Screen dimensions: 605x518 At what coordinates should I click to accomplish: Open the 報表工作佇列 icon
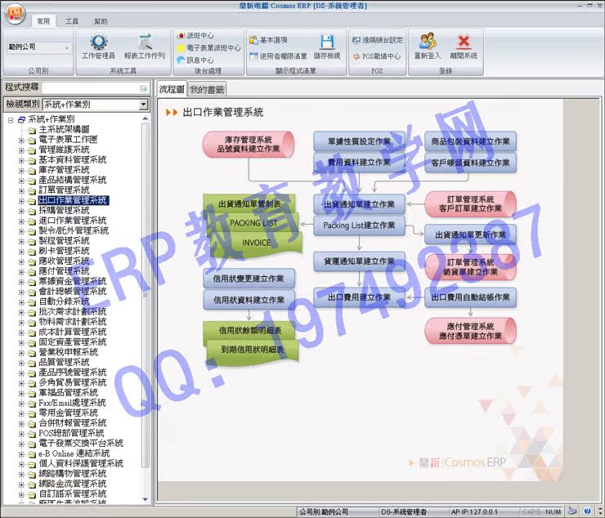coord(145,47)
